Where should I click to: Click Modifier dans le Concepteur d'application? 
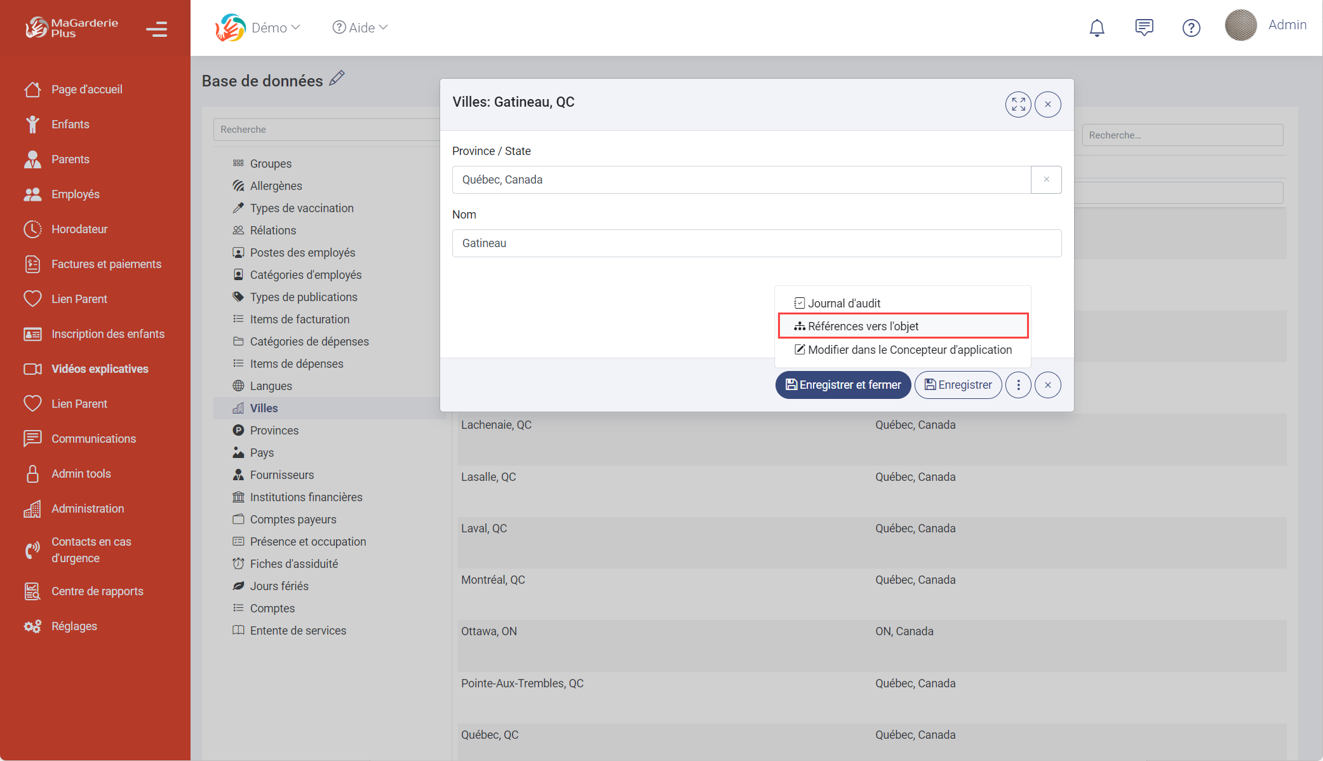pyautogui.click(x=909, y=350)
